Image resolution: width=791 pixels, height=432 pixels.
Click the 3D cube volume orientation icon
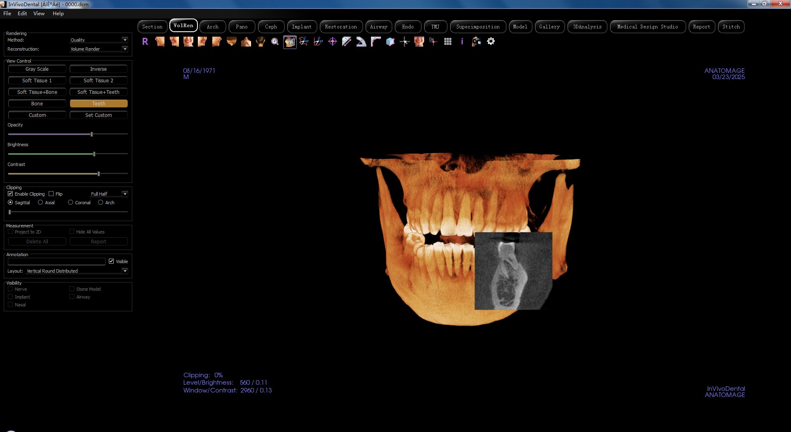[x=390, y=42]
